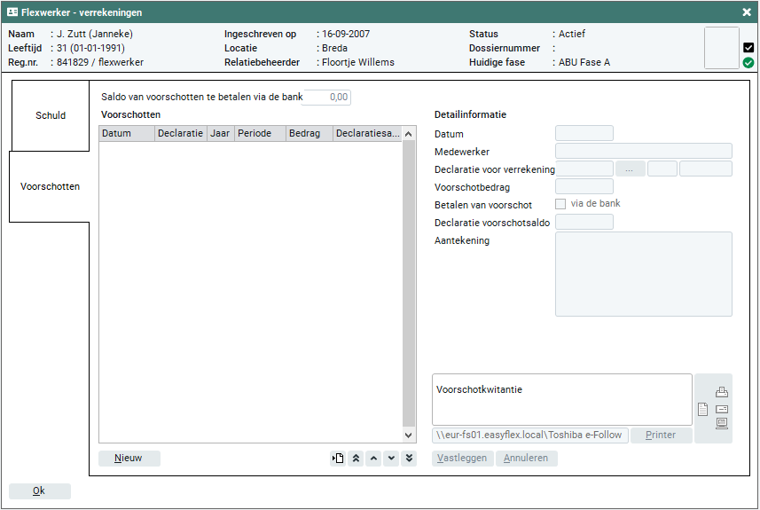
Task: Click the green checkmark status icon
Action: [x=748, y=63]
